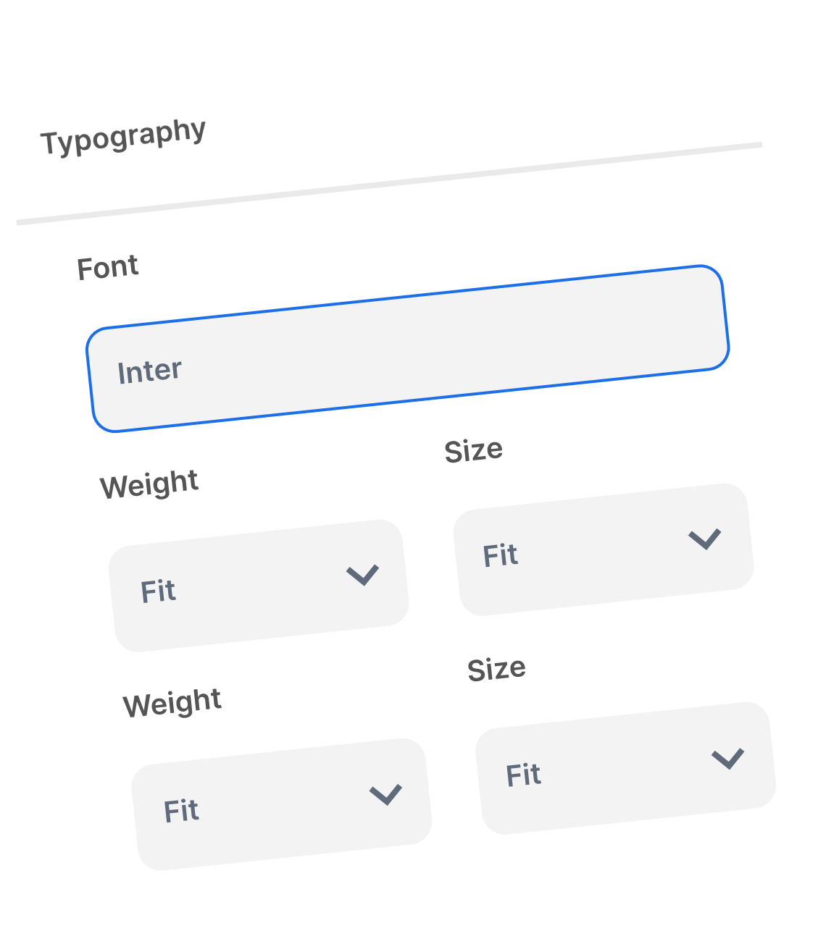Screen dimensions: 839x936
Task: Click the chevron icon in the lower Weight dropdown
Action: (385, 794)
